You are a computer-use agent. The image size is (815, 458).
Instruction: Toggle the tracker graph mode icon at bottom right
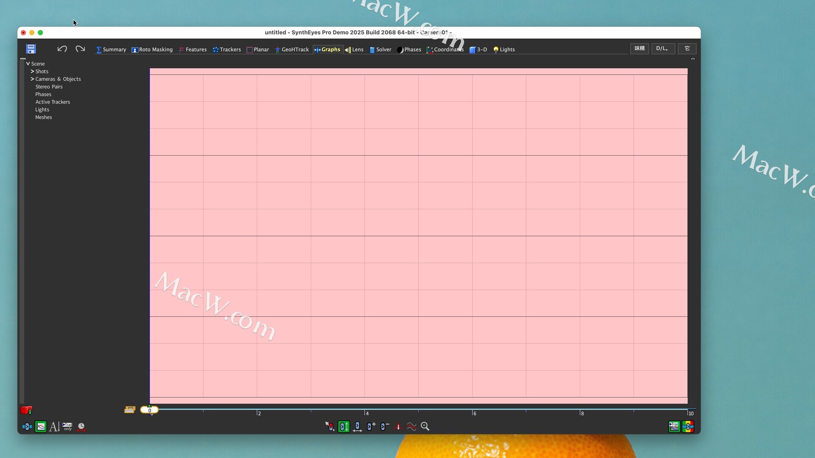674,427
